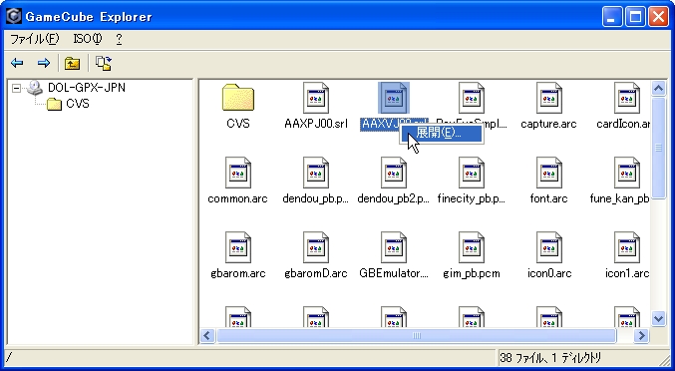The image size is (675, 371).
Task: Select the font.arc file icon
Action: point(548,173)
